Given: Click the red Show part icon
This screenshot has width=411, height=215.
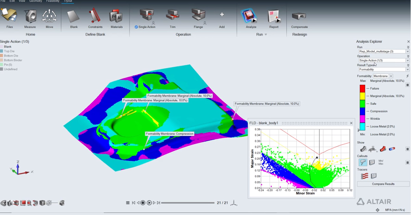Looking at the screenshot, I should (383, 149).
